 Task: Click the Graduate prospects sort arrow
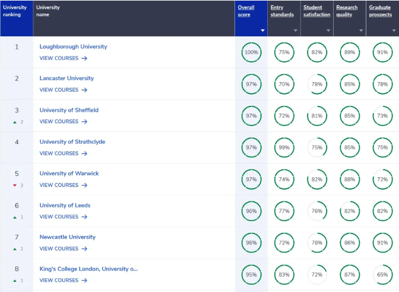point(394,30)
